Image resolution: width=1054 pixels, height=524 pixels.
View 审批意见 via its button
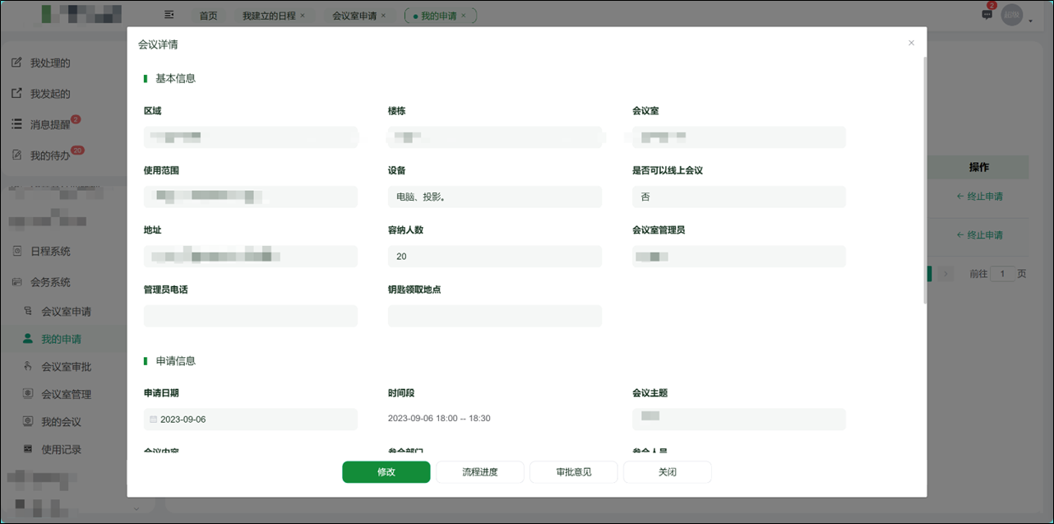pyautogui.click(x=573, y=471)
